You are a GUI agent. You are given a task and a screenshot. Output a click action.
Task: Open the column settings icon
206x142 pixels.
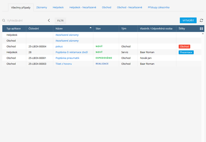(x=201, y=29)
